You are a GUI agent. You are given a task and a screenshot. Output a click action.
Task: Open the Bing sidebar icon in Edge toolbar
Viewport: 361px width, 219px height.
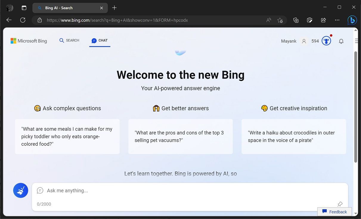coord(352,20)
